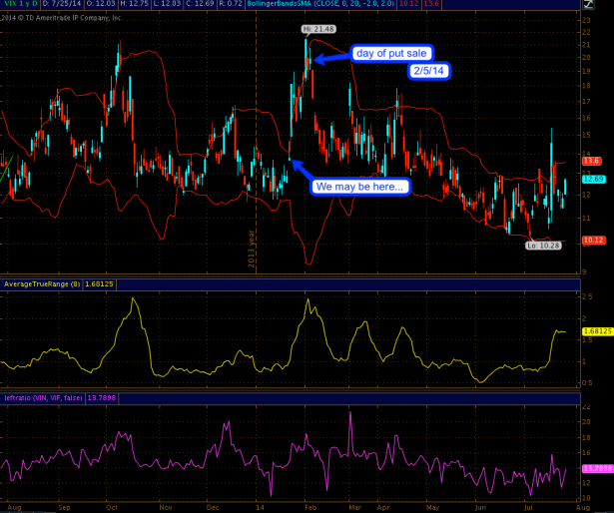Select the 'We may be here...' callout
Image resolution: width=614 pixels, height=513 pixels.
pyautogui.click(x=359, y=187)
